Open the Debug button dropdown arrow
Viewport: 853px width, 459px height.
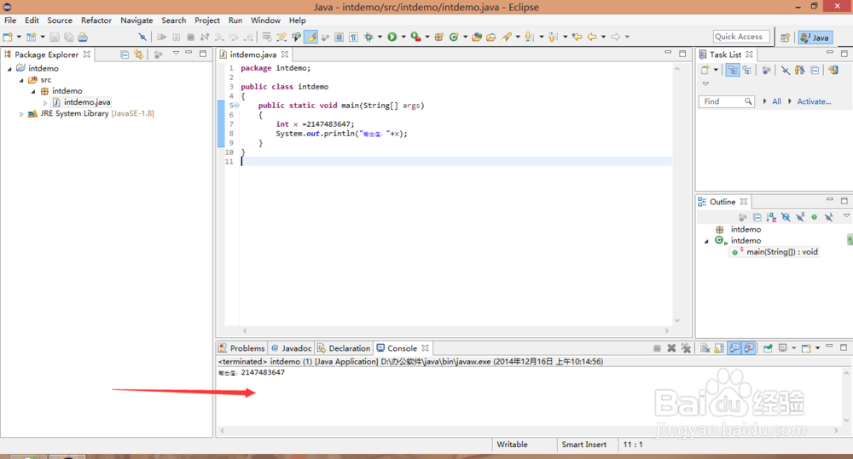(380, 37)
